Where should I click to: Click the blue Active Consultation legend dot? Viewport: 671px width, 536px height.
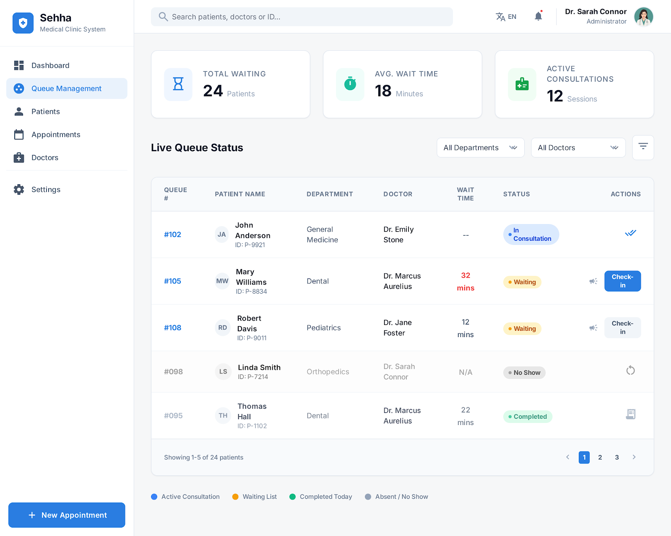point(154,497)
